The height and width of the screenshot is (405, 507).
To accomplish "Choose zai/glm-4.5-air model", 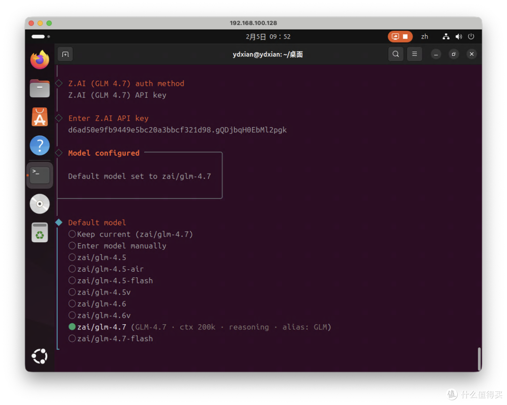I will coord(106,269).
